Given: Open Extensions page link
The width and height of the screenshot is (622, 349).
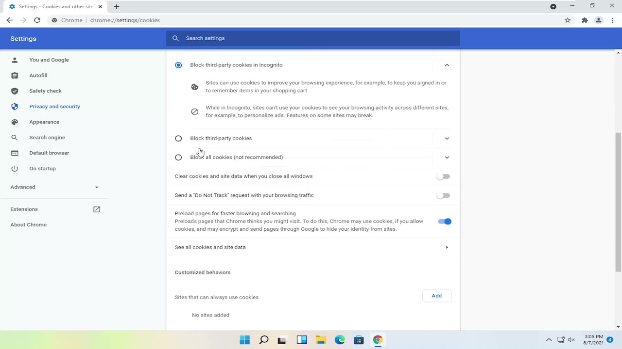Looking at the screenshot, I should point(24,209).
